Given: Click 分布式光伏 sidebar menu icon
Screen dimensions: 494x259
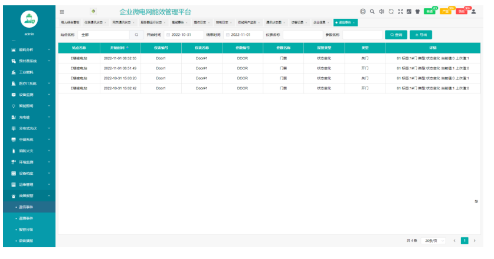Looking at the screenshot, I should tap(13, 128).
